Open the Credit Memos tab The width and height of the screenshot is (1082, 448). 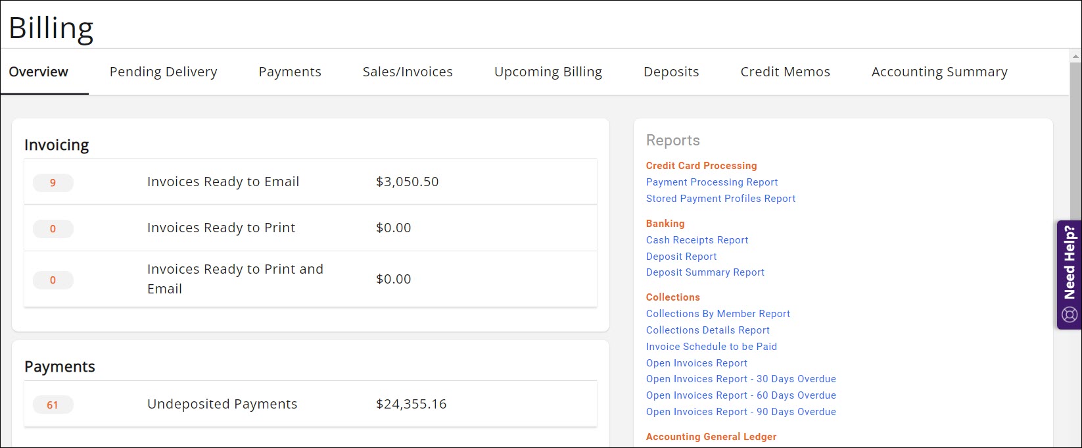(785, 72)
